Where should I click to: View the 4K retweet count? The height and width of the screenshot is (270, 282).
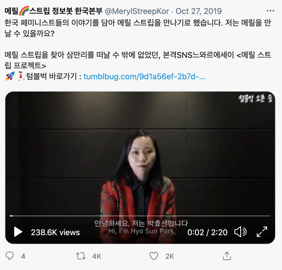[x=97, y=256]
